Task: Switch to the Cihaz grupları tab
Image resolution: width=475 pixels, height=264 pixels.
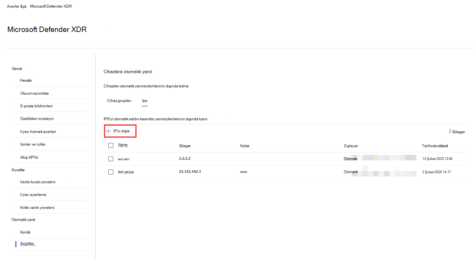Action: pos(119,101)
